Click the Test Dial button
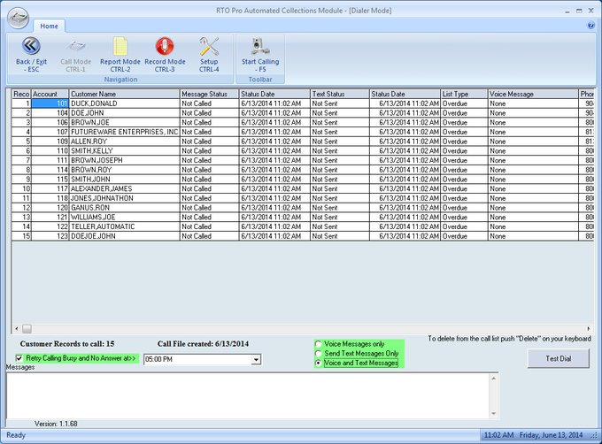This screenshot has height=444, width=602. point(558,358)
